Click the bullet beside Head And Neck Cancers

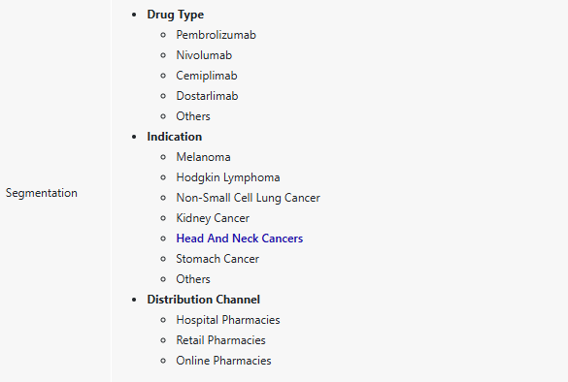(163, 239)
